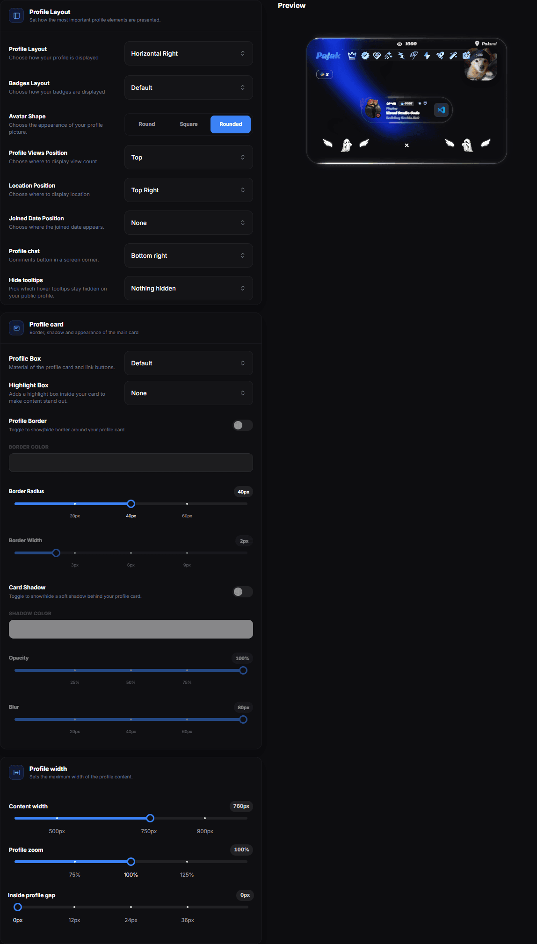This screenshot has height=944, width=537.
Task: Click the leftmost wing icon in preview
Action: [x=328, y=143]
